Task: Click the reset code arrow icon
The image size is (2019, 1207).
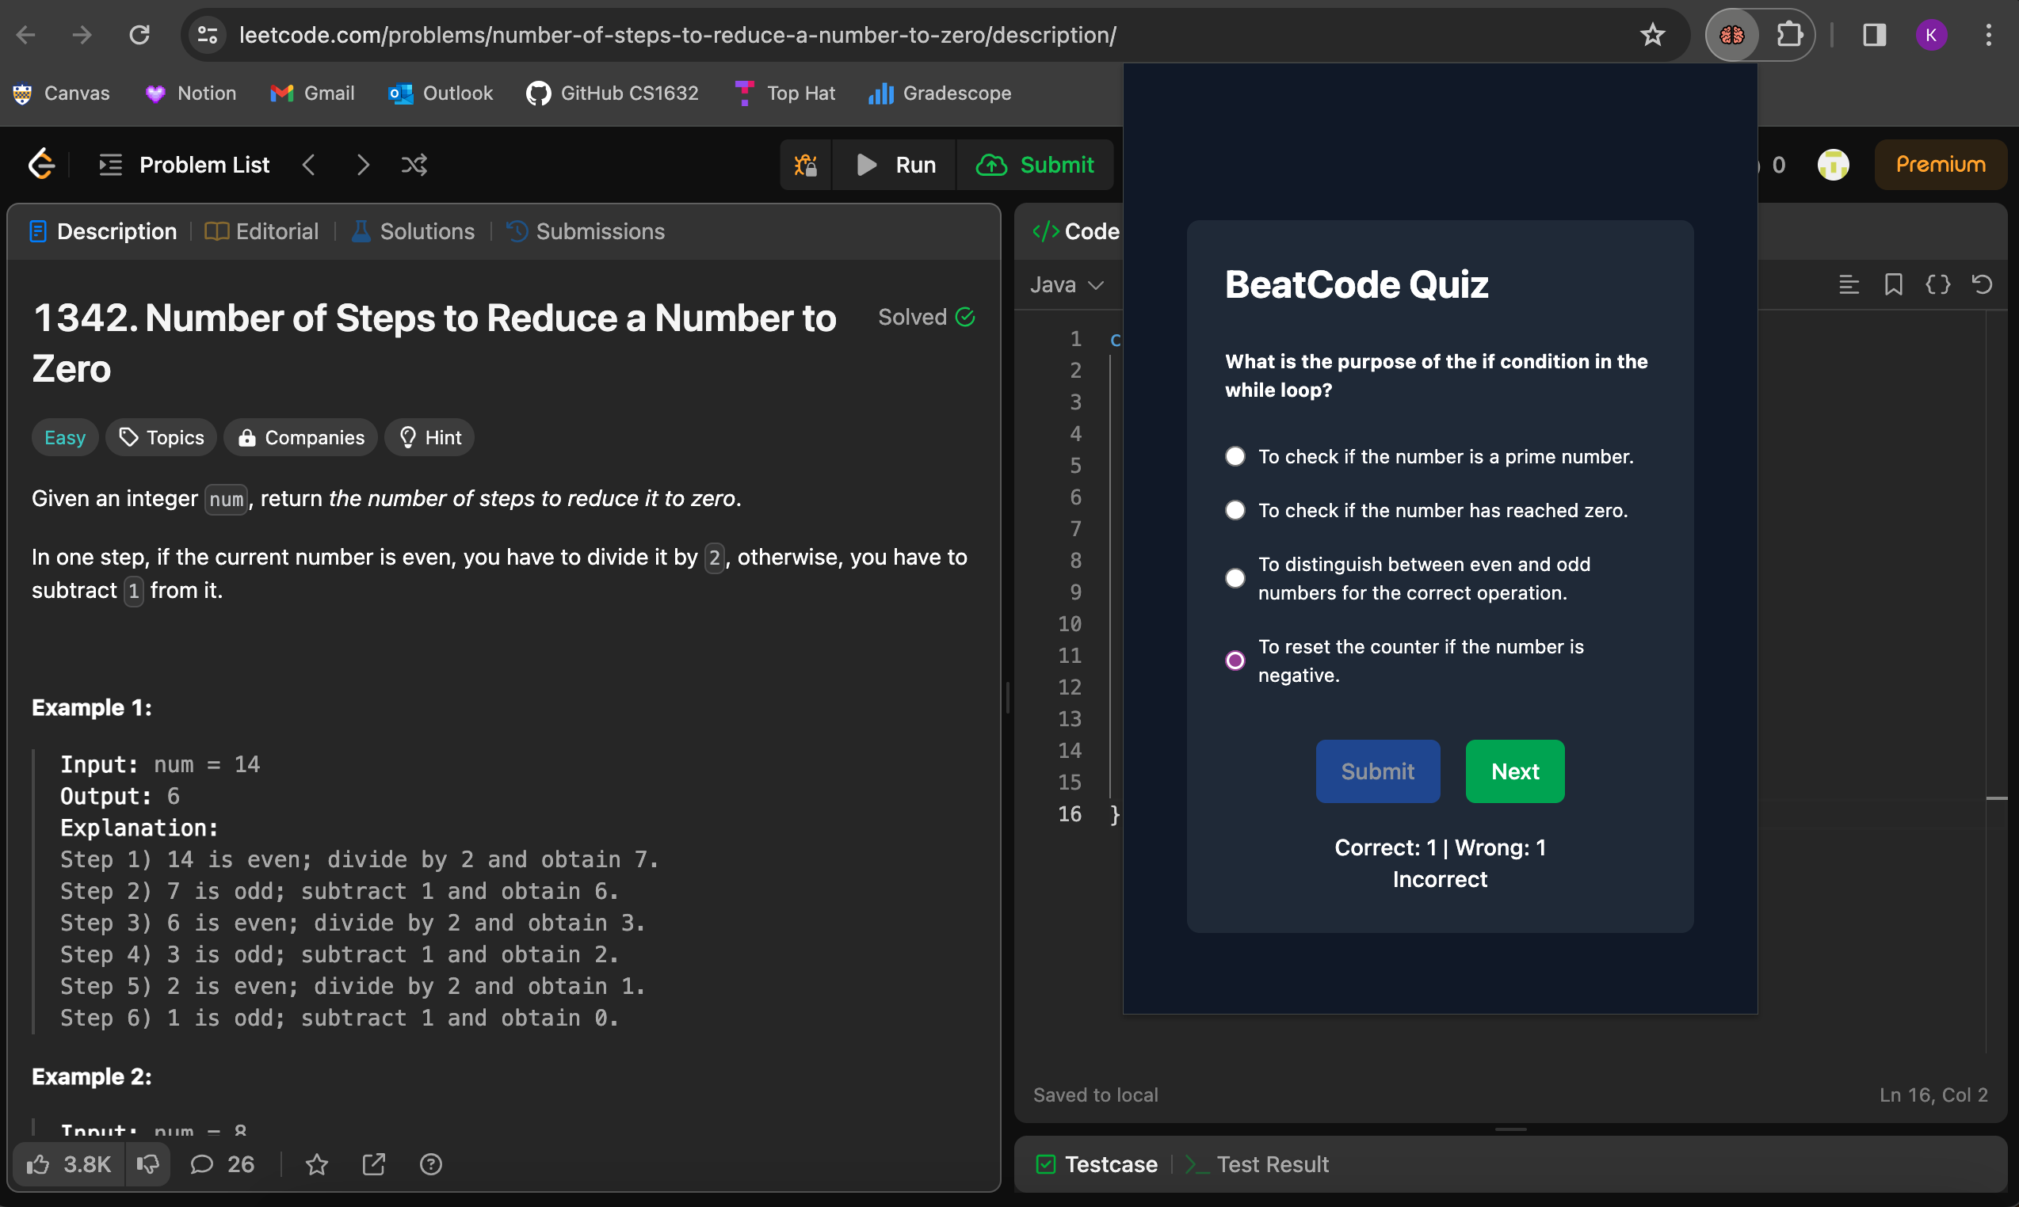Action: click(x=1982, y=284)
